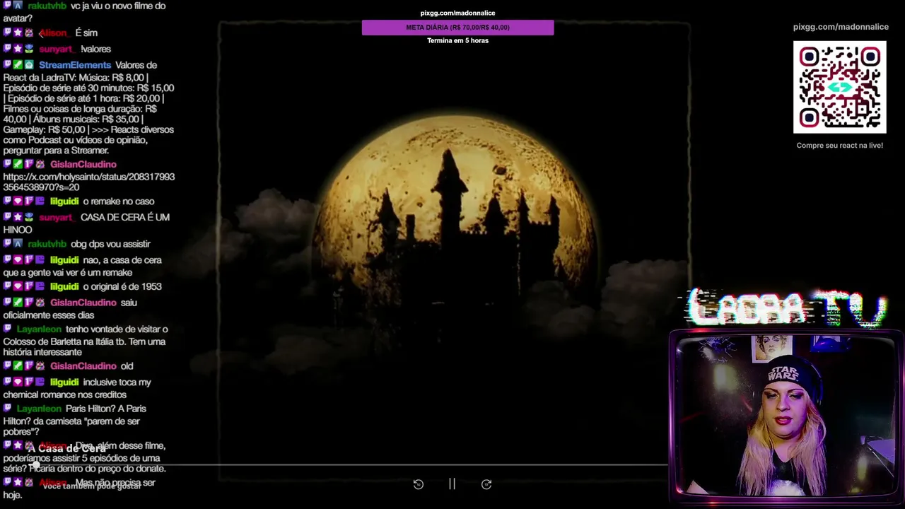The width and height of the screenshot is (905, 509).
Task: Click GislanClaudino's name above the x.com link
Action: tap(83, 165)
